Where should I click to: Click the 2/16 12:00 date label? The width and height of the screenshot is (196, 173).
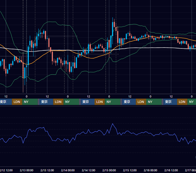[x=171, y=170]
